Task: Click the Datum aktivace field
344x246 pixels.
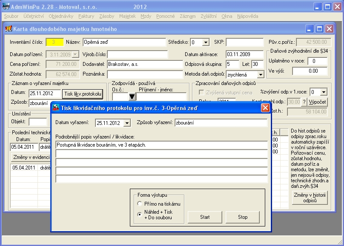Action: click(245, 54)
